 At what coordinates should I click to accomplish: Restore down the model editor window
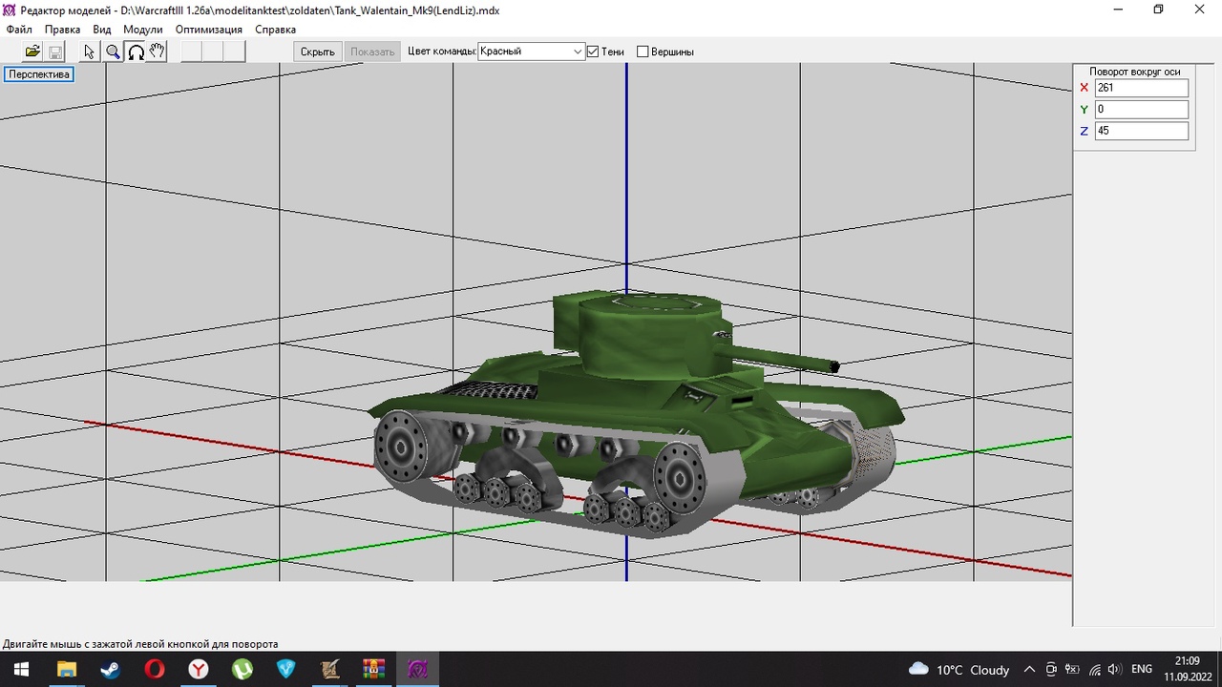click(1158, 10)
